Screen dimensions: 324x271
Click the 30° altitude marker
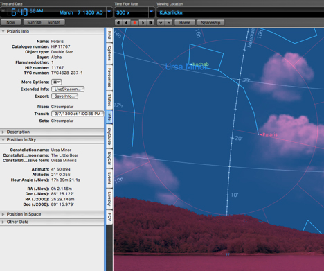point(246,80)
